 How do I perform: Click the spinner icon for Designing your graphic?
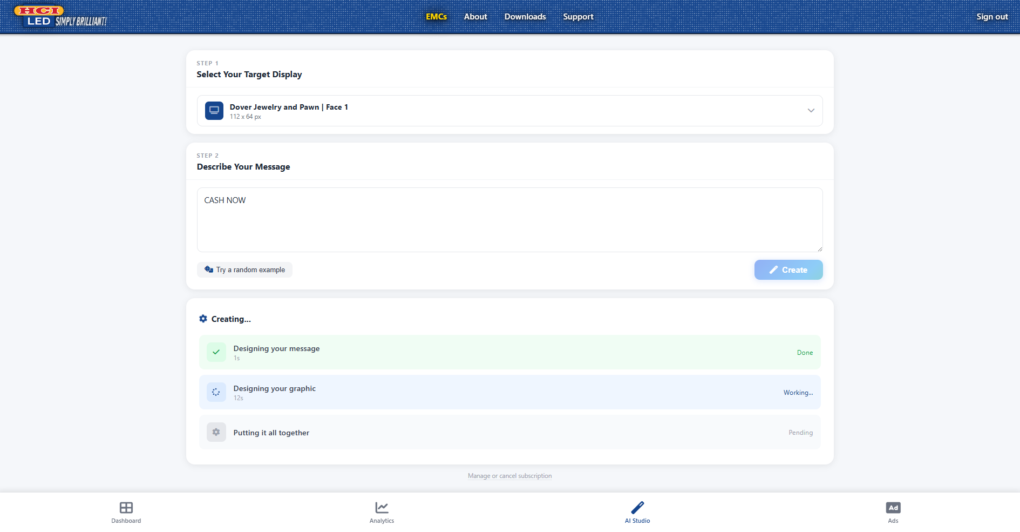(x=216, y=392)
